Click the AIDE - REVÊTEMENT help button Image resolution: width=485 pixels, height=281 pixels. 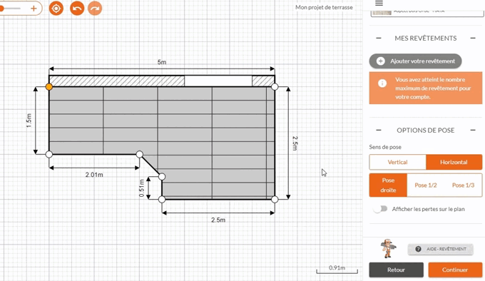(x=441, y=249)
